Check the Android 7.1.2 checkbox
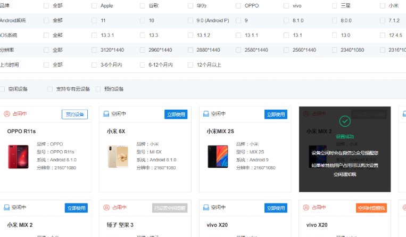This screenshot has height=237, width=406. tap(383, 20)
